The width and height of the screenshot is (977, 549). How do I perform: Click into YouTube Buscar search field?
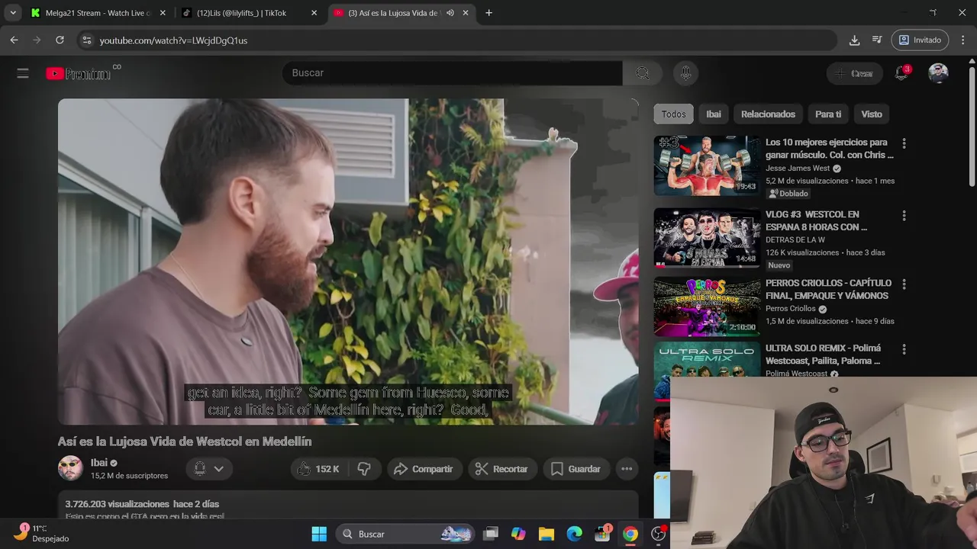pos(452,72)
